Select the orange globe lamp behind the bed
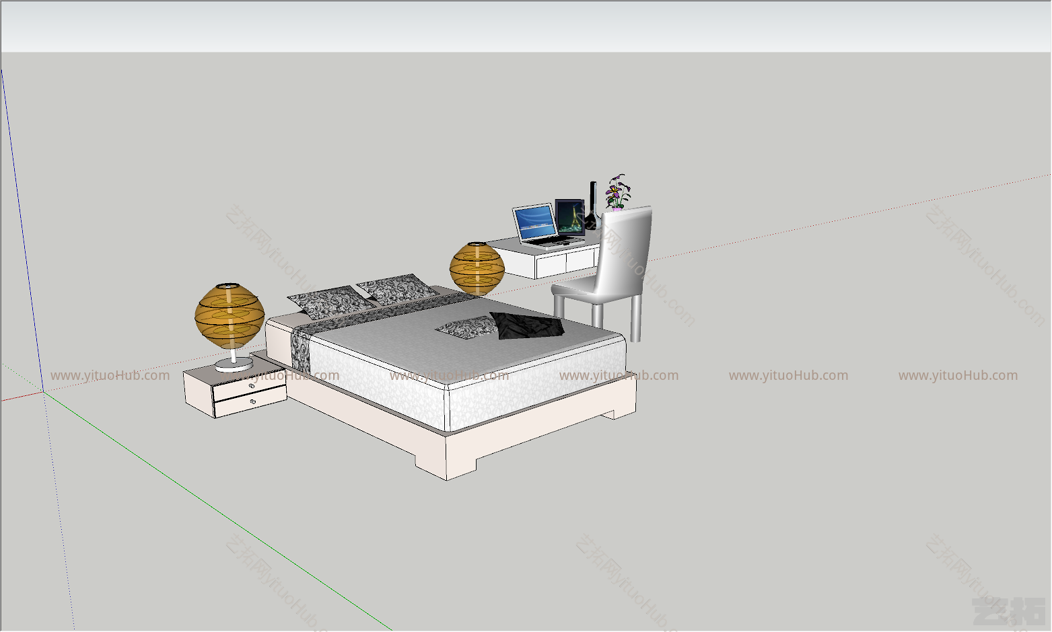 click(477, 269)
